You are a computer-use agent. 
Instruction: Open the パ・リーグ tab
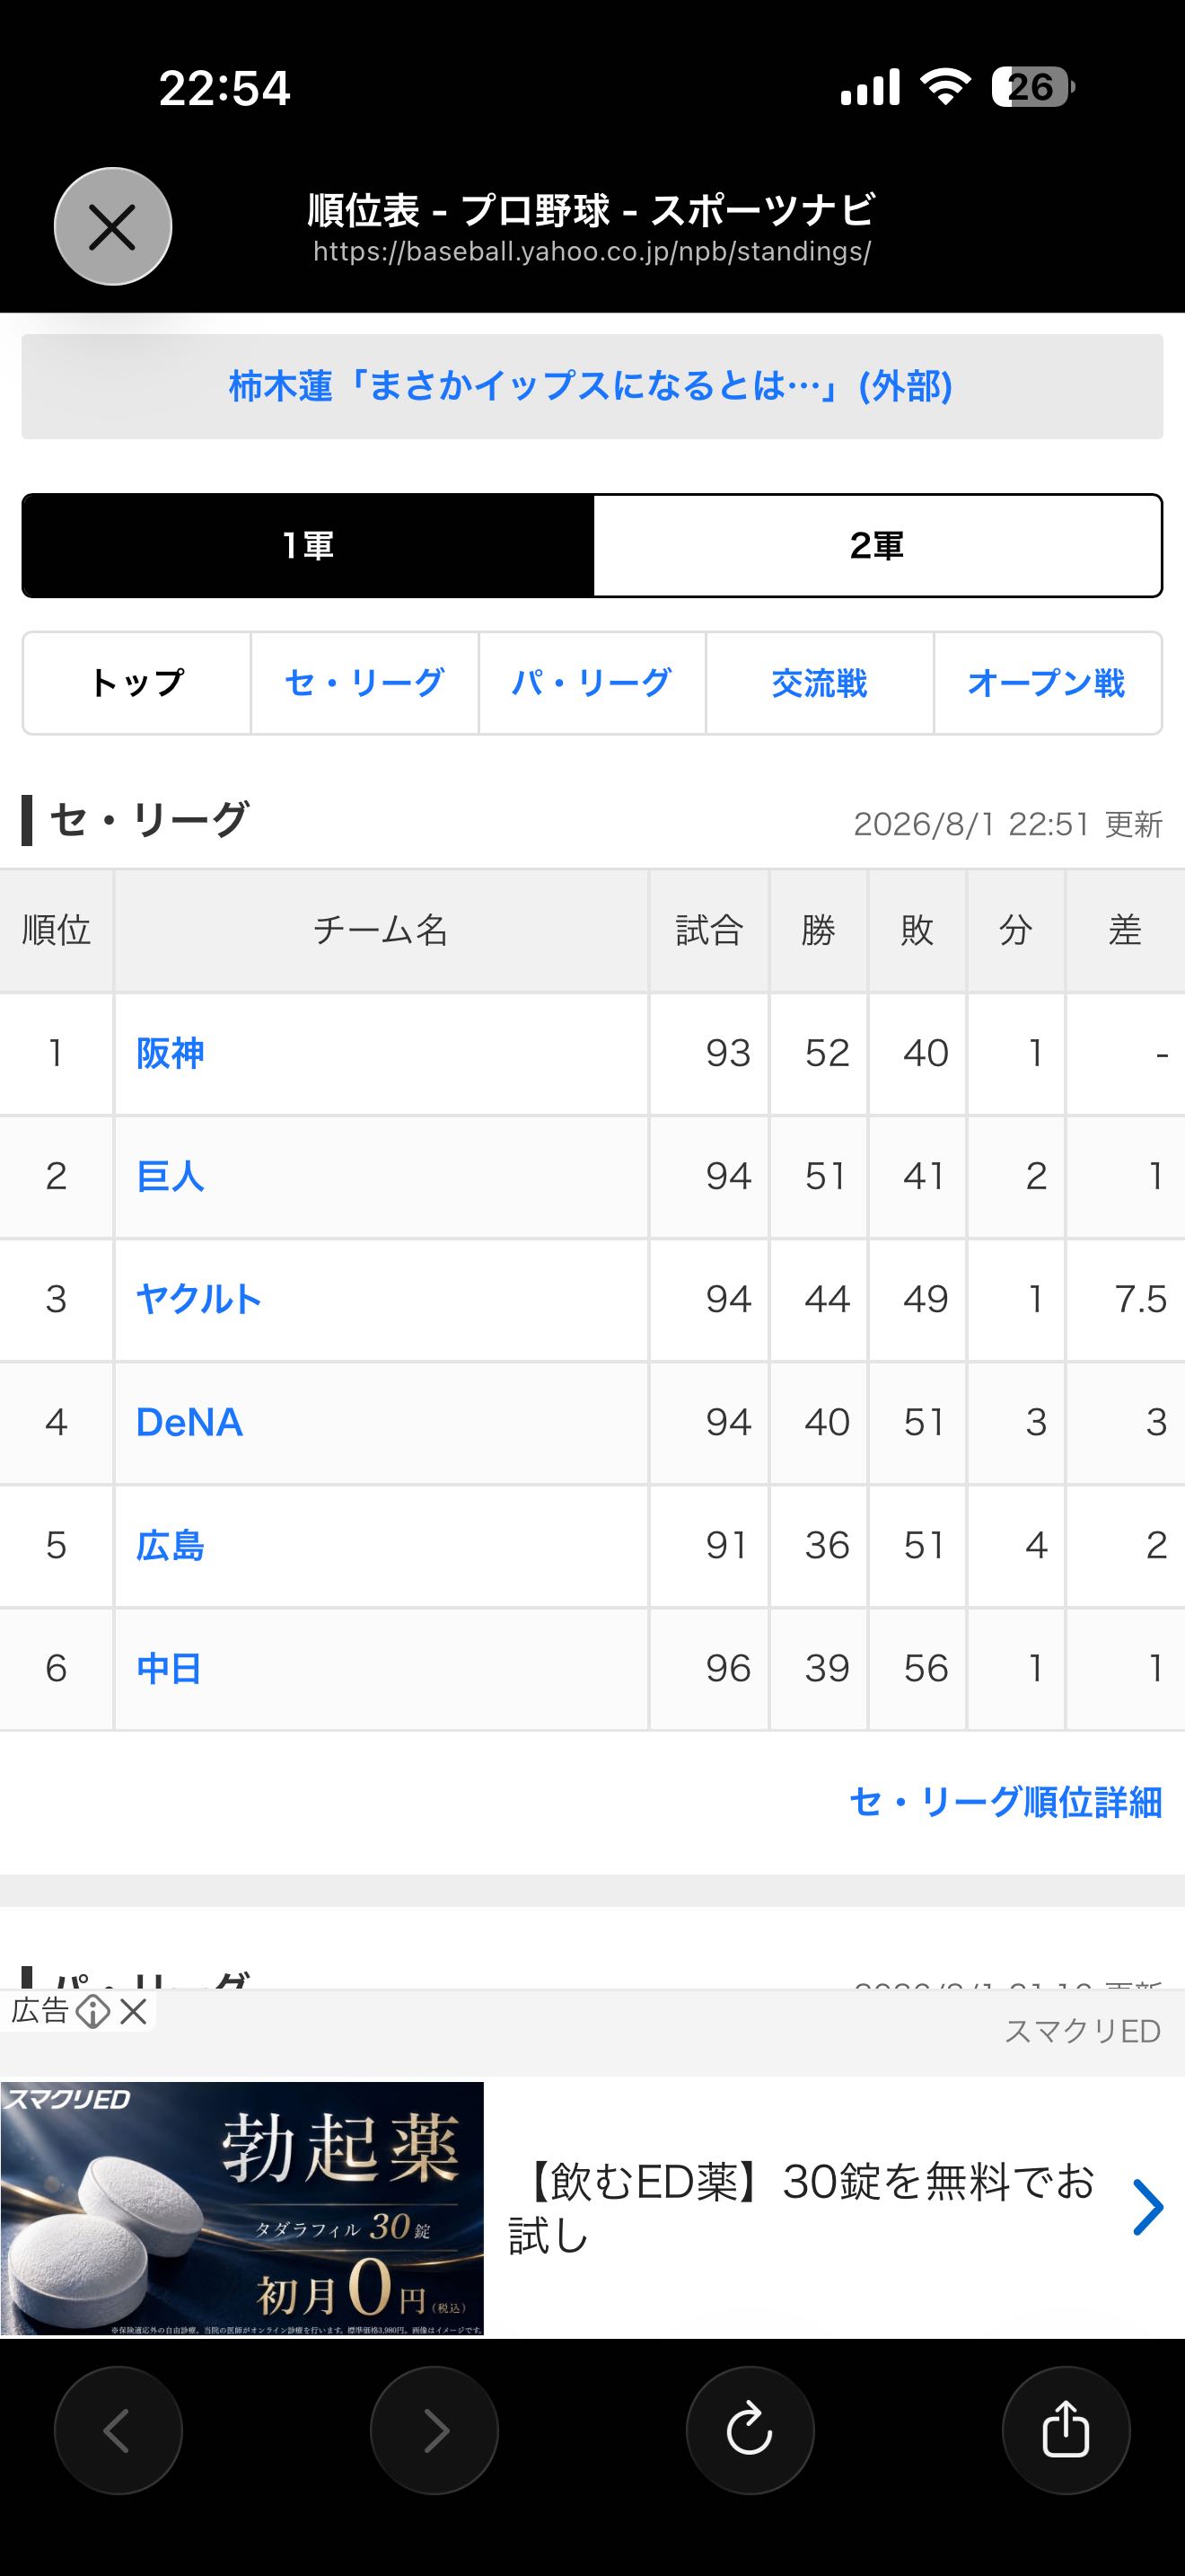coord(592,683)
